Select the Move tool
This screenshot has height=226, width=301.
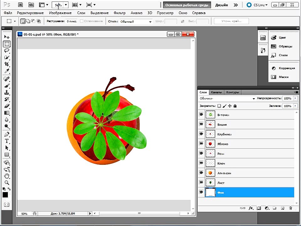tap(7, 37)
